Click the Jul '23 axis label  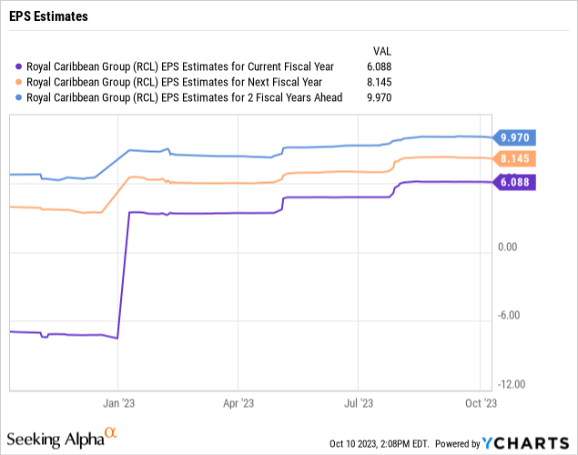[357, 401]
